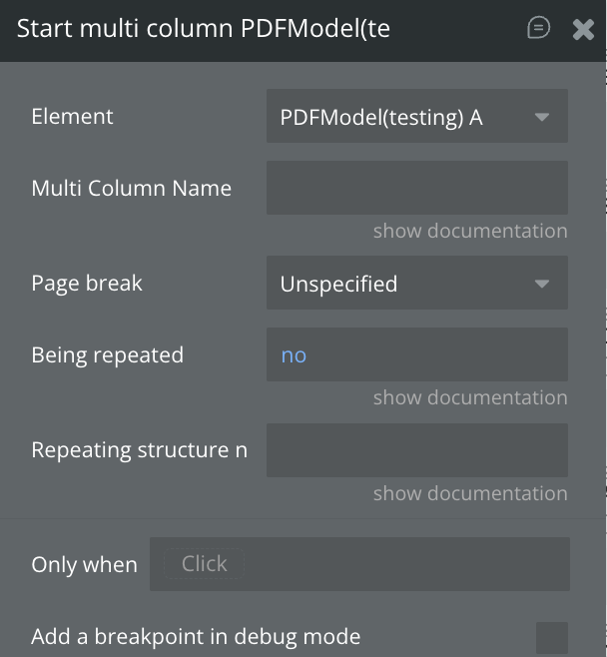Click the "Element" field label

coord(72,116)
